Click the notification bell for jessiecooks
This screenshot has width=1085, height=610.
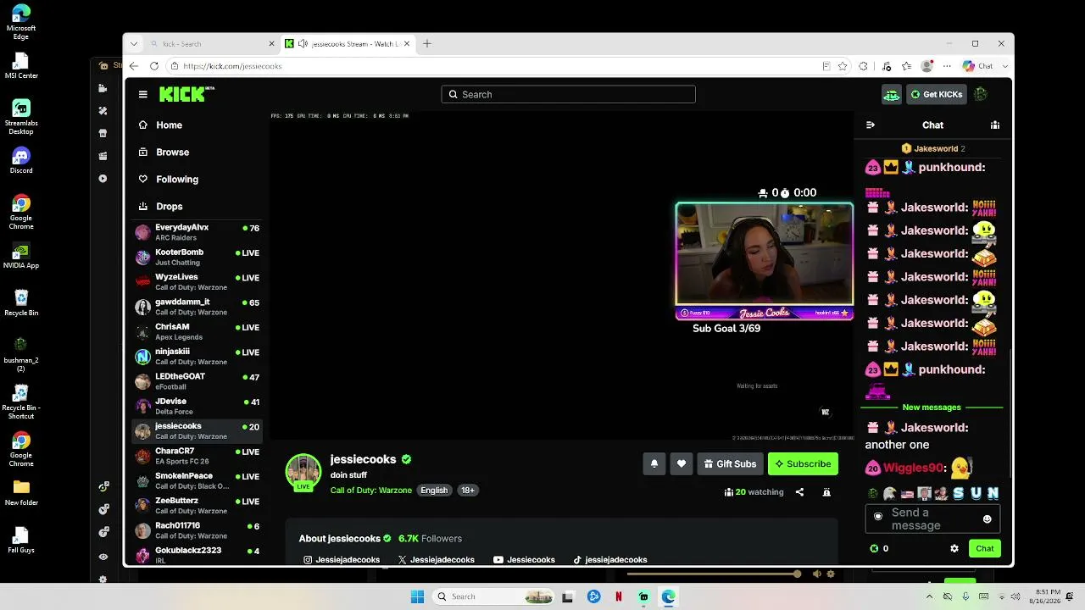tap(654, 463)
